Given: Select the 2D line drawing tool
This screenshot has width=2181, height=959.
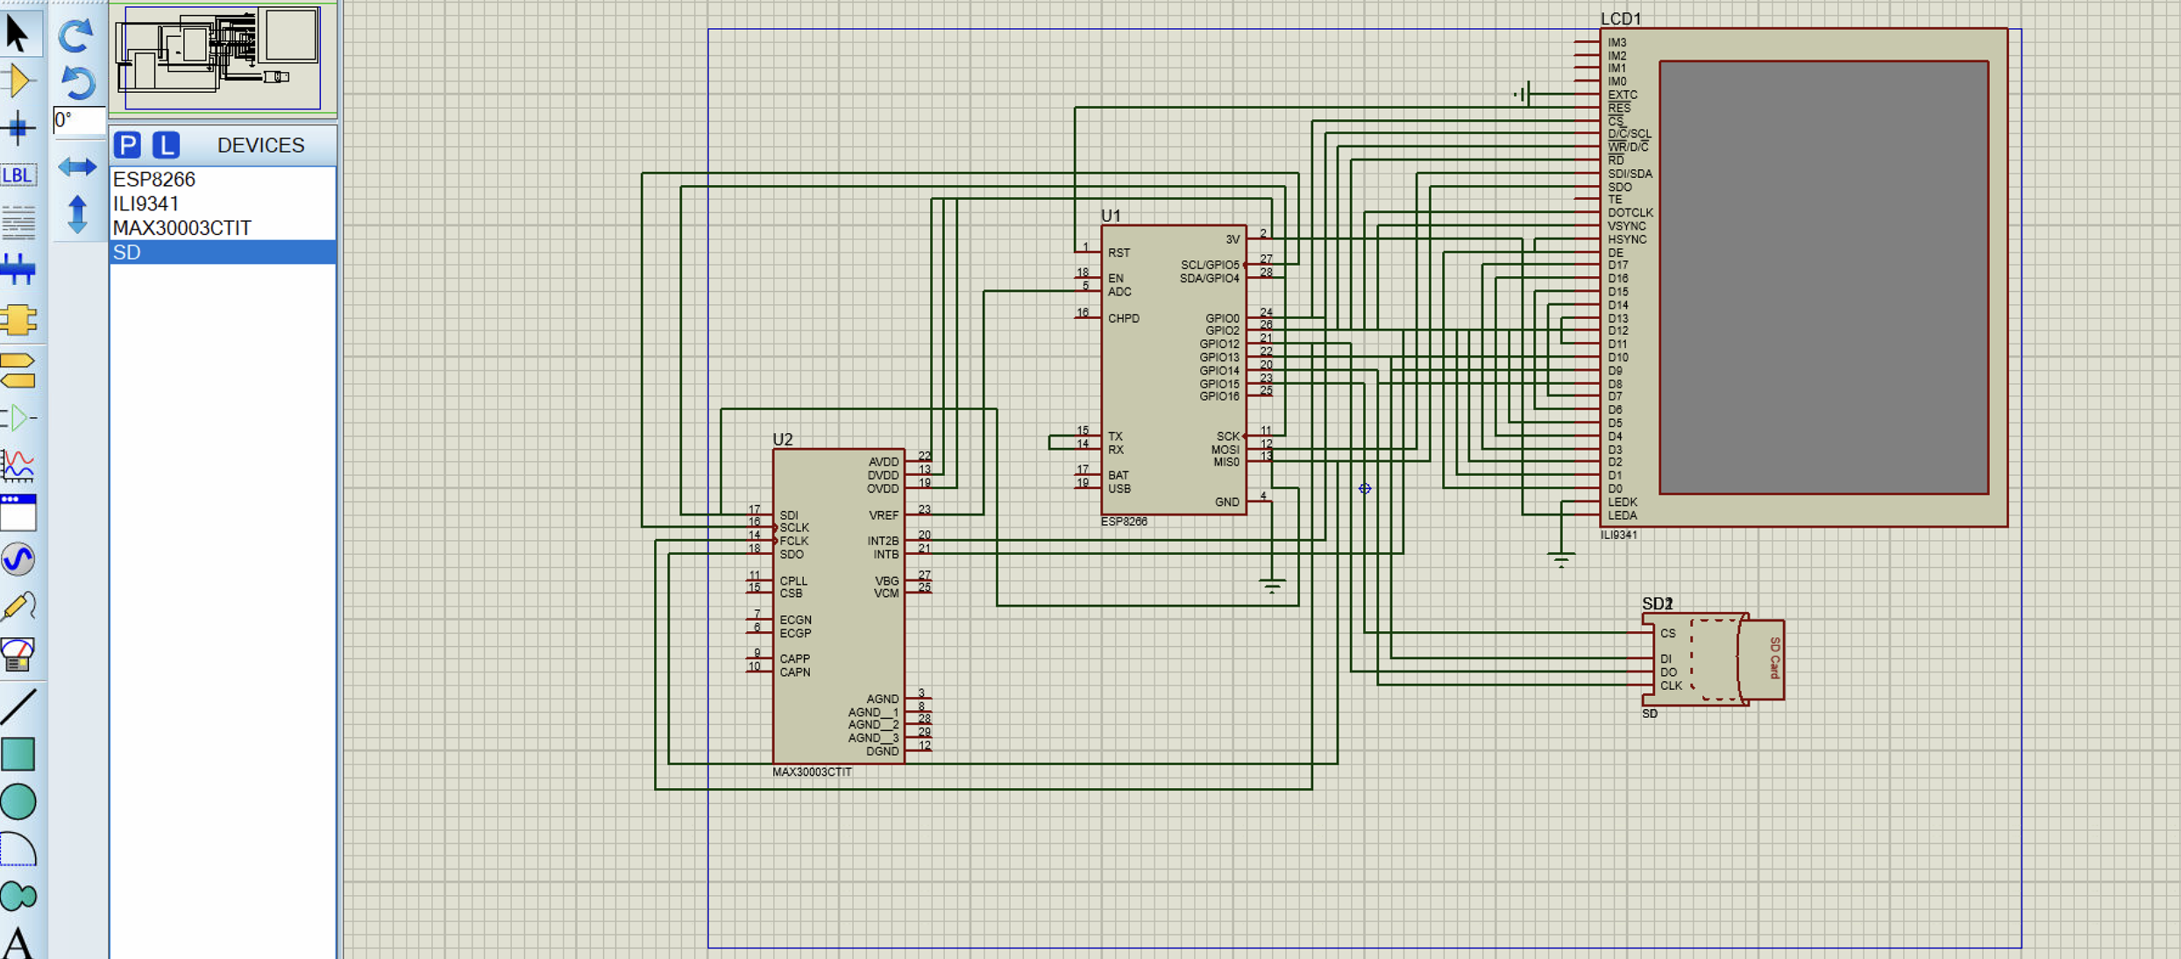Looking at the screenshot, I should click(18, 707).
